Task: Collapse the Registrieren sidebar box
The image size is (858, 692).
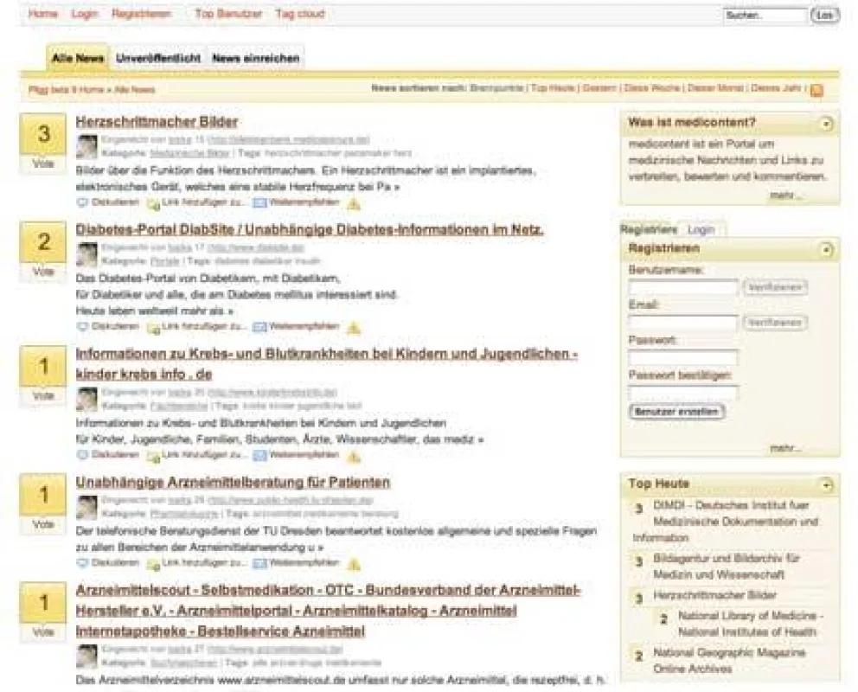Action: (826, 250)
